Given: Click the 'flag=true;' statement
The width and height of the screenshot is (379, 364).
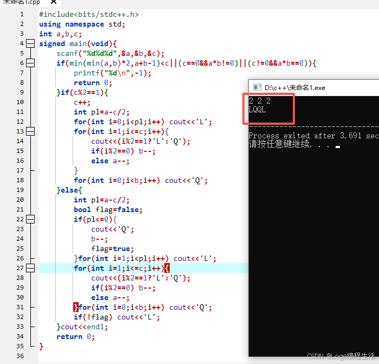Looking at the screenshot, I should coord(112,248).
